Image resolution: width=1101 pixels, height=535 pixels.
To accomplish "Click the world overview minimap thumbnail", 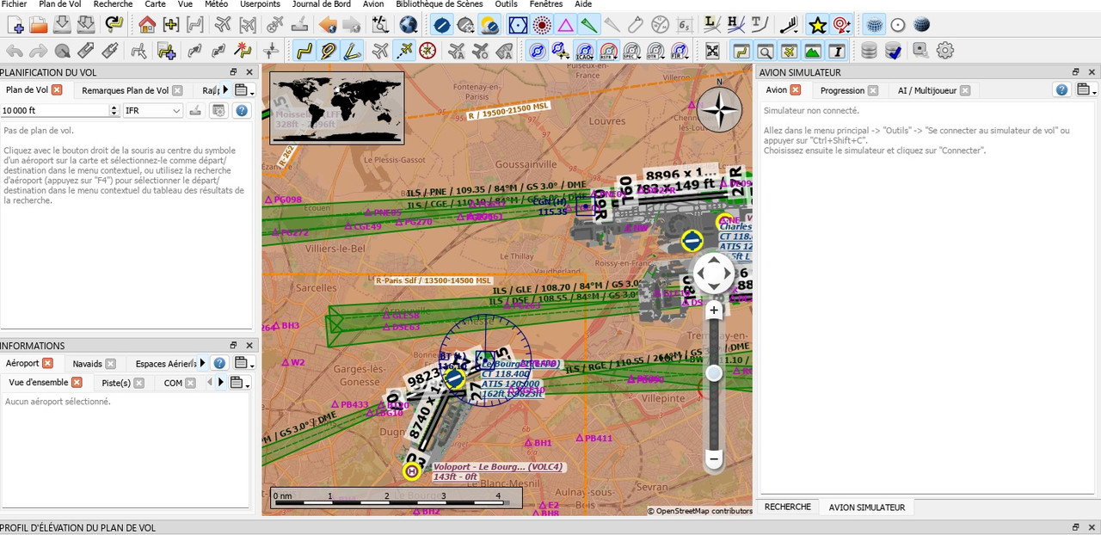I will coord(337,108).
